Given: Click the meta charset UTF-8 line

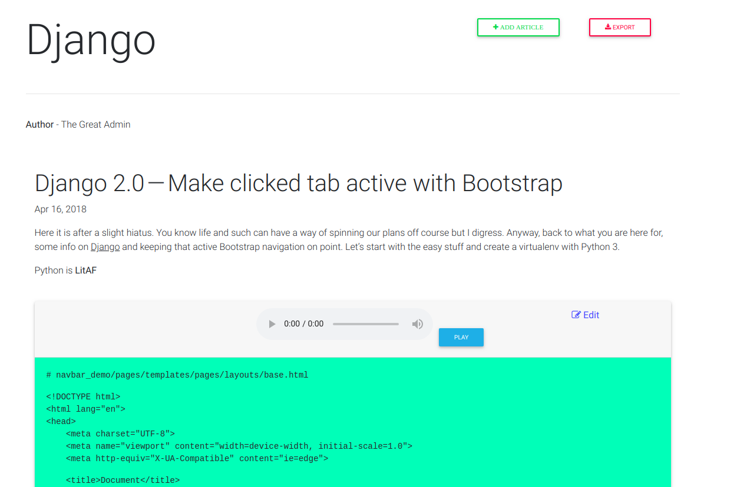Looking at the screenshot, I should [120, 434].
